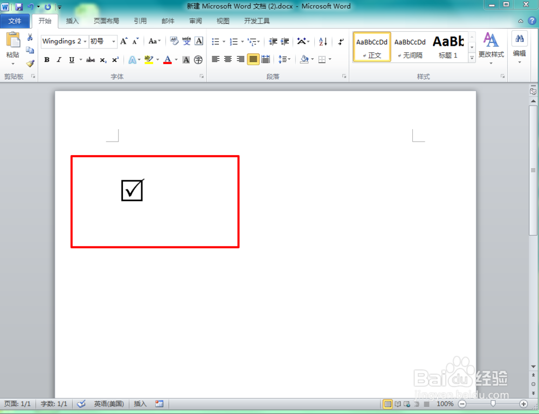Switch to Web Layout view
Screen dimensions: 539x414
[407, 404]
